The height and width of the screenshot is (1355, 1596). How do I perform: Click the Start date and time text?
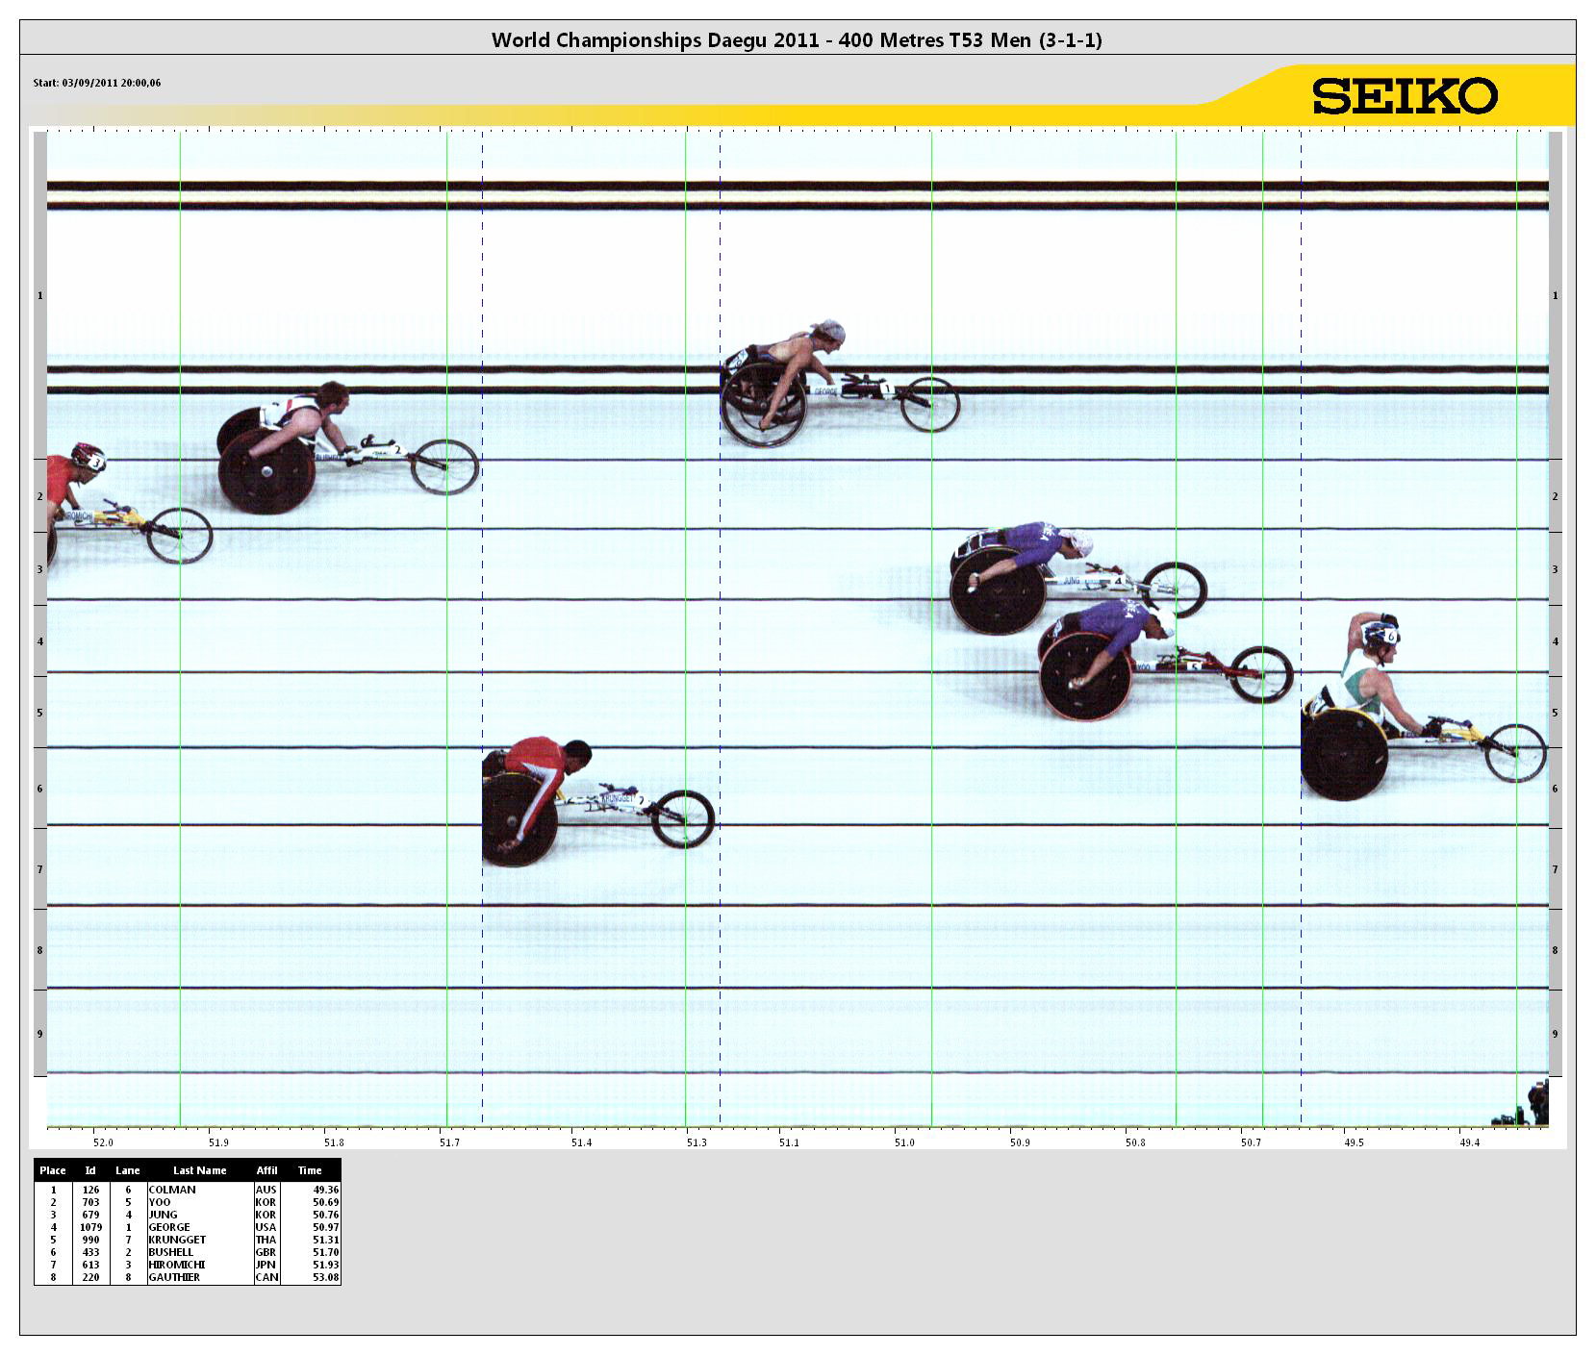[x=97, y=83]
